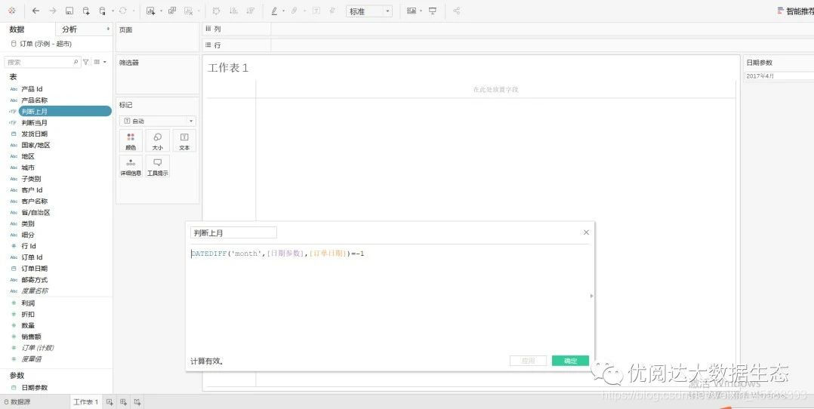Click the clear sheet icon
This screenshot has width=814, height=409.
pos(188,11)
